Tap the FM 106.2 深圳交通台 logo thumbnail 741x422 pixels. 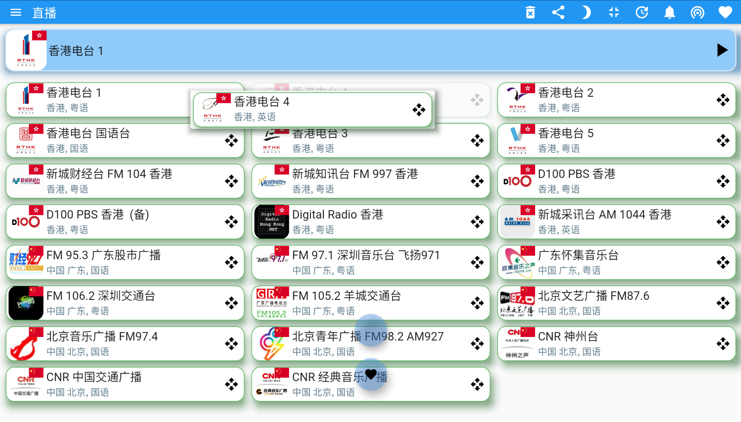[x=26, y=303]
